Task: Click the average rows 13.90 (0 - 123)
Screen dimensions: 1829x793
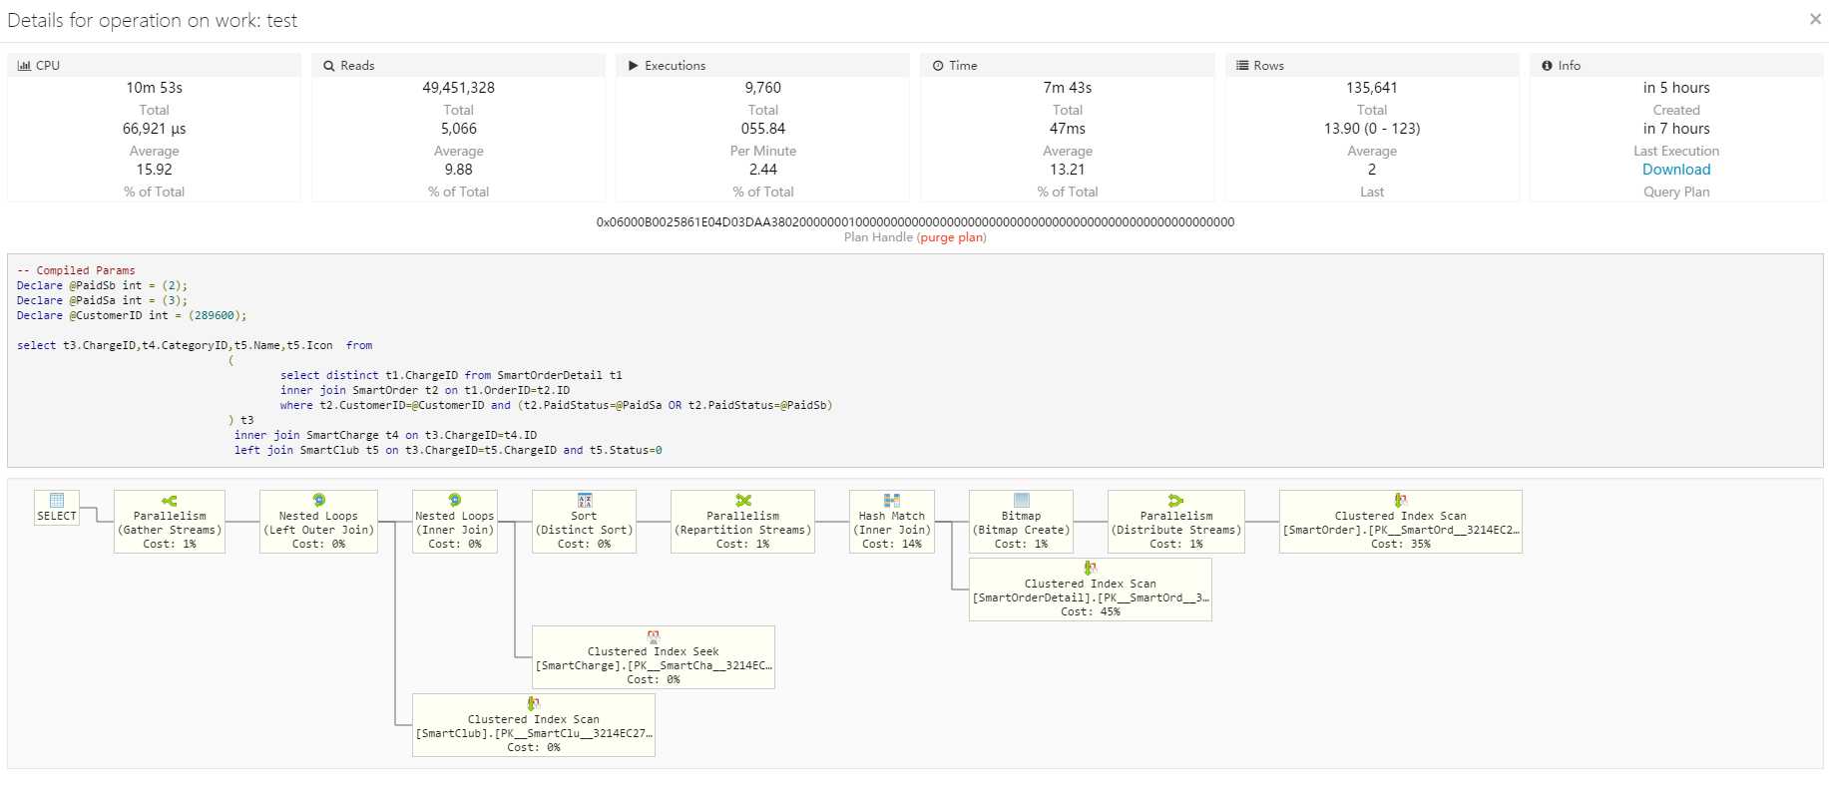Action: [1372, 129]
